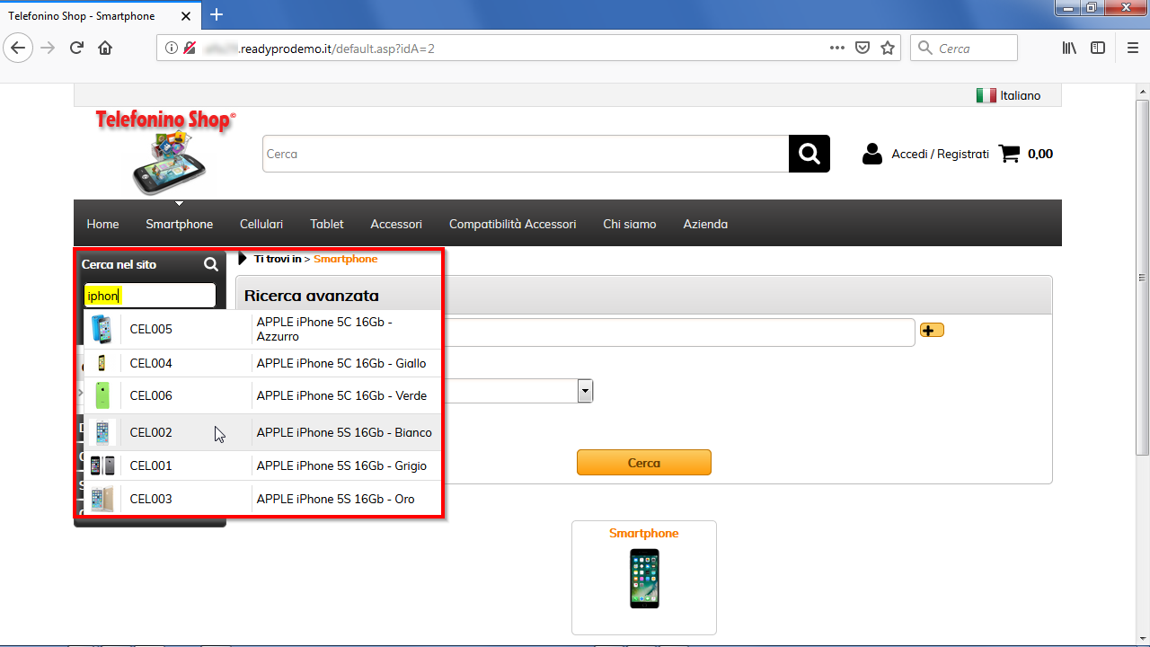This screenshot has height=647, width=1150.
Task: Click the insecure connection padlock icon
Action: click(190, 49)
